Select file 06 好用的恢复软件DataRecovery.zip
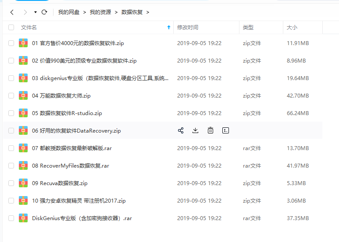The image size is (339, 242). point(76,131)
